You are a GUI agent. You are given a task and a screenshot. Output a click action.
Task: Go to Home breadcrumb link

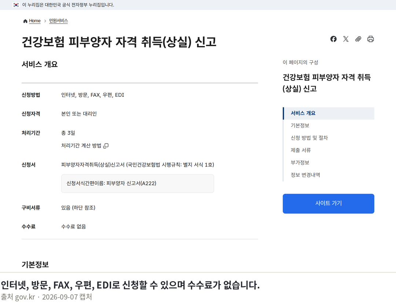pyautogui.click(x=34, y=21)
